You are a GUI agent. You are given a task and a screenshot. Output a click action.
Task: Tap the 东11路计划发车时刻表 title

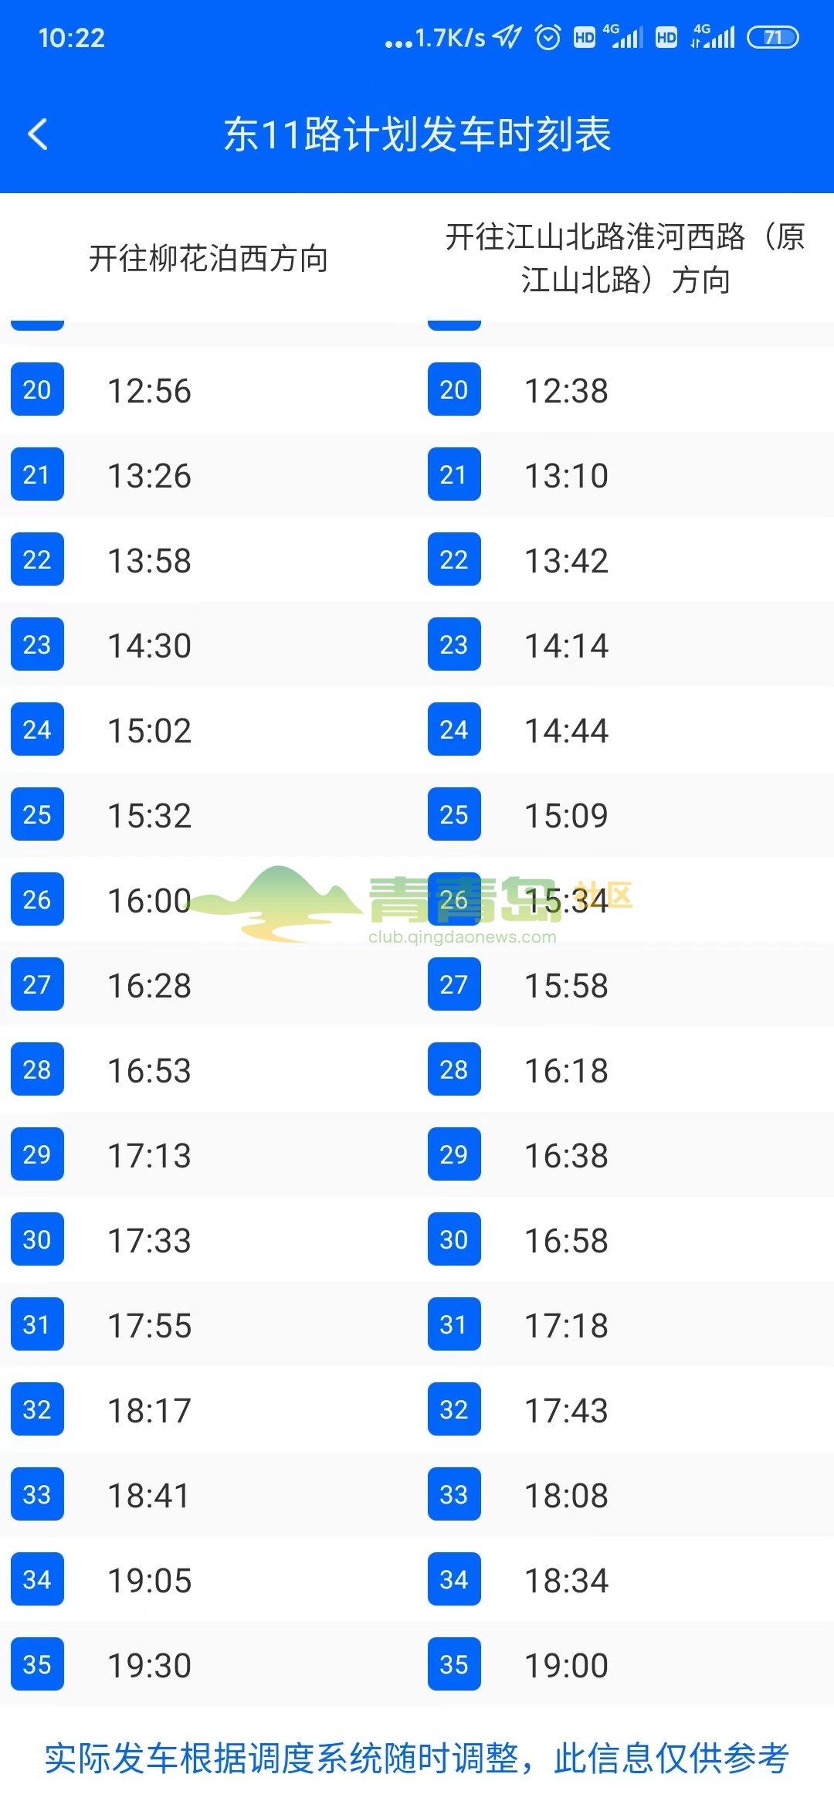pyautogui.click(x=417, y=134)
